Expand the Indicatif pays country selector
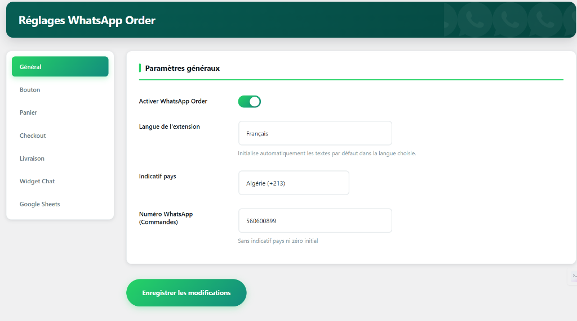This screenshot has width=577, height=321. (x=294, y=183)
